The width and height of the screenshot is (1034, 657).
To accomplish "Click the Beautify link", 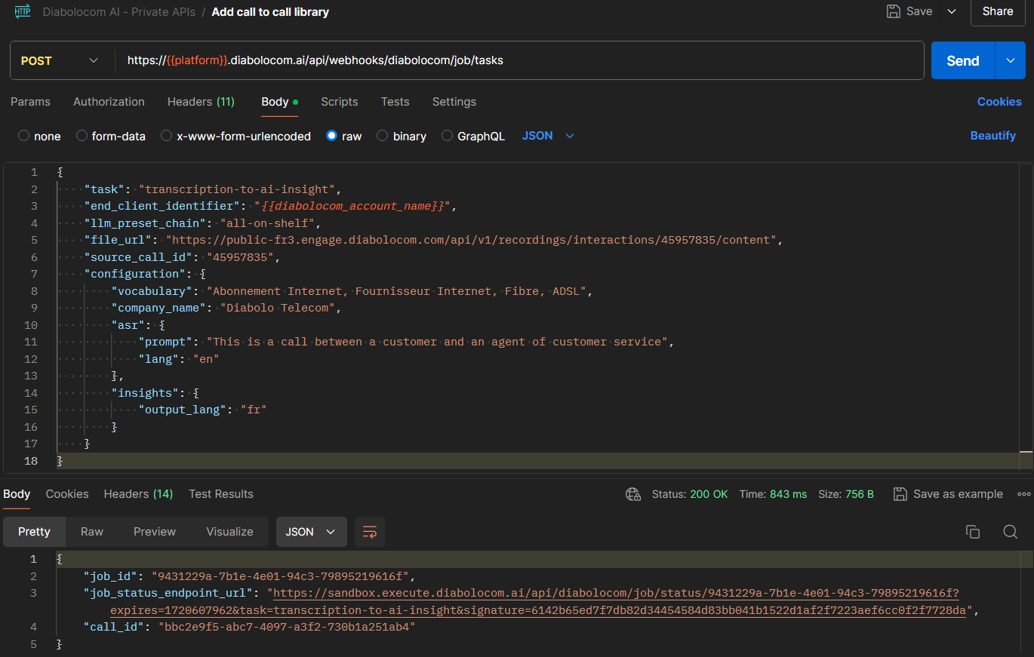I will pos(992,136).
